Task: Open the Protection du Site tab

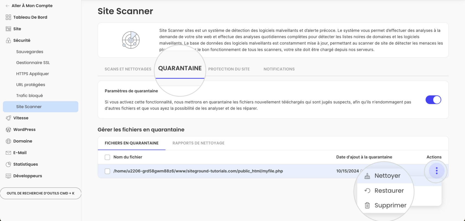Action: pos(229,69)
